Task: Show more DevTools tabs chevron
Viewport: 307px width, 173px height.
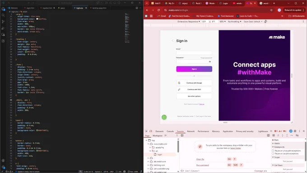Action: 271,131
